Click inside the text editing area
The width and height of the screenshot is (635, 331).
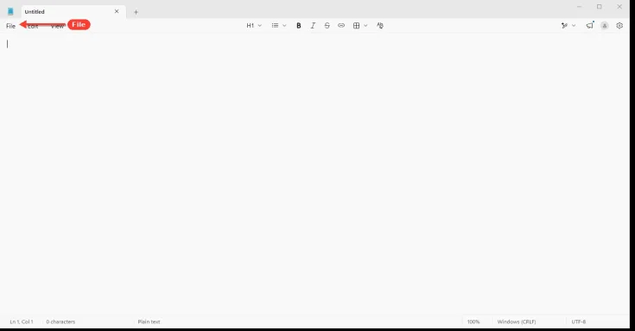314,174
